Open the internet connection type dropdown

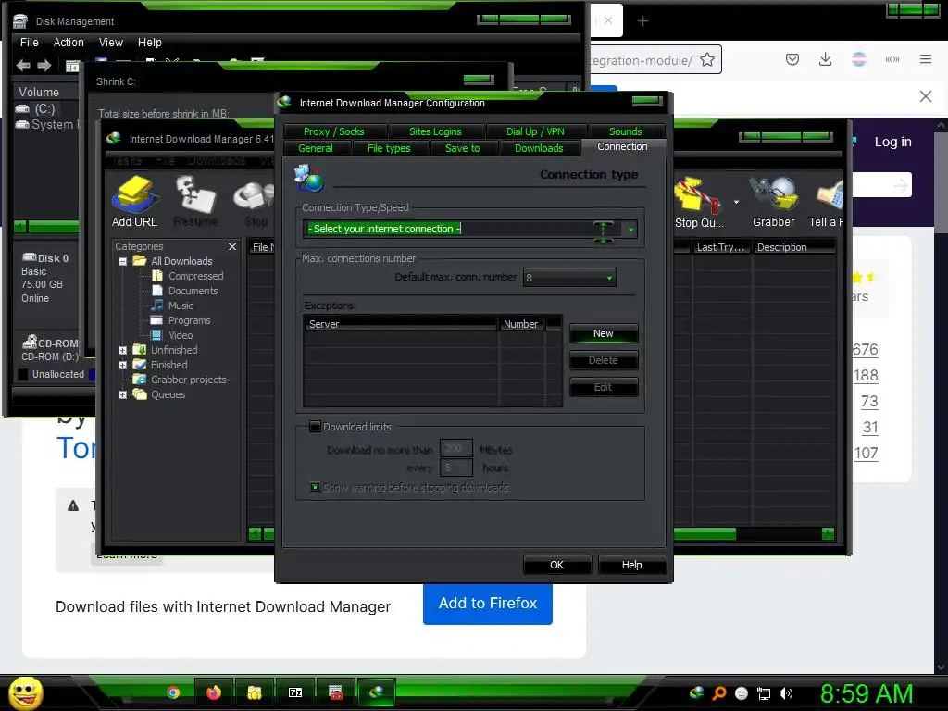click(630, 230)
